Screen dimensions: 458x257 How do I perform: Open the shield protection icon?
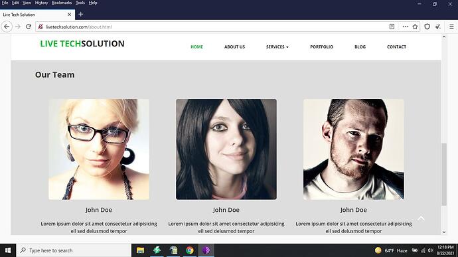427,27
